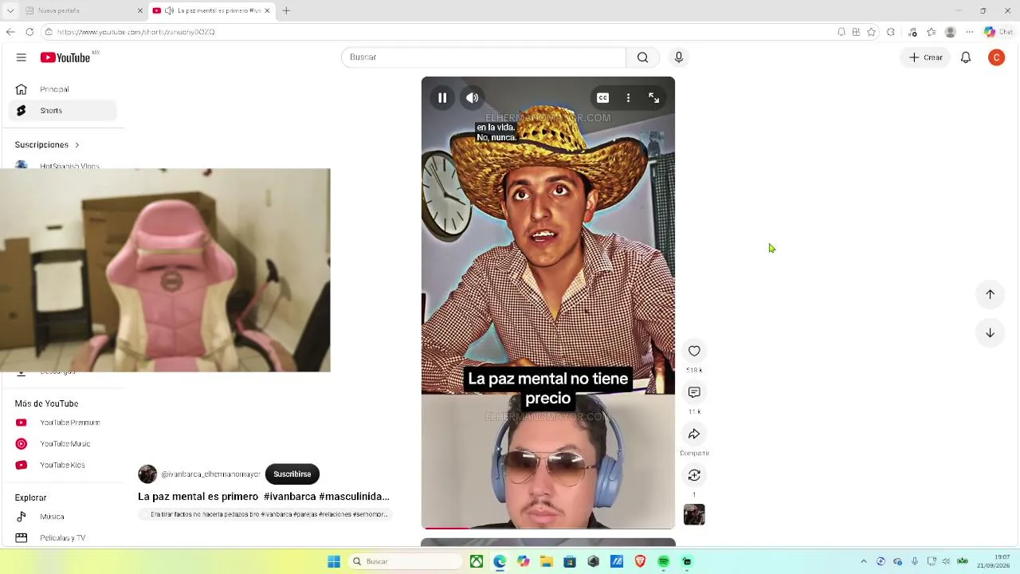
Task: Click into the YouTube Buscar search field
Action: pyautogui.click(x=484, y=57)
